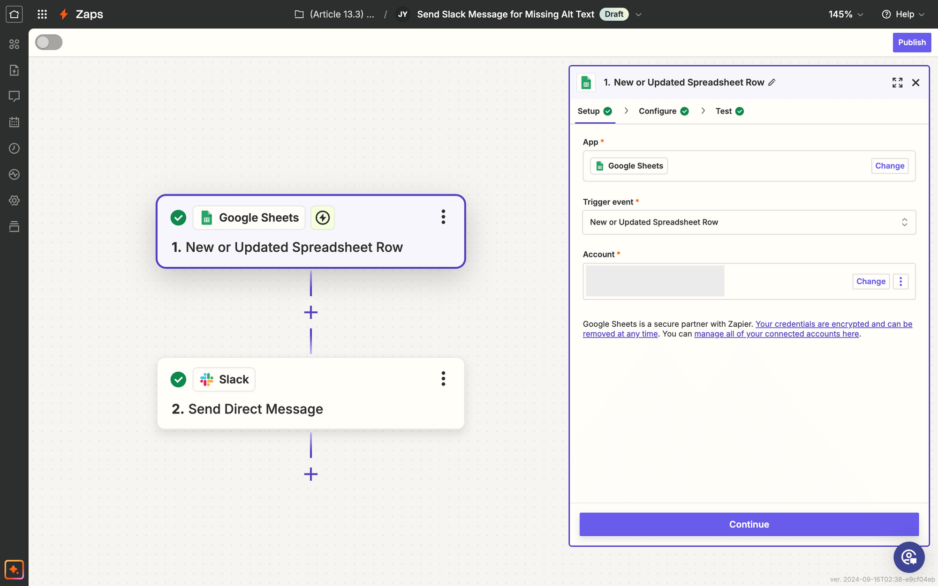Open the zoom level 145% dropdown
Screen dimensions: 938x586
pos(846,14)
